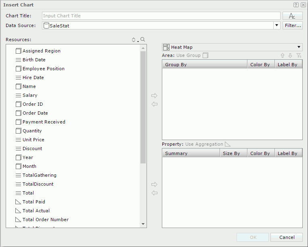Open the chart title font format button
The image size is (308, 247).
click(292, 16)
